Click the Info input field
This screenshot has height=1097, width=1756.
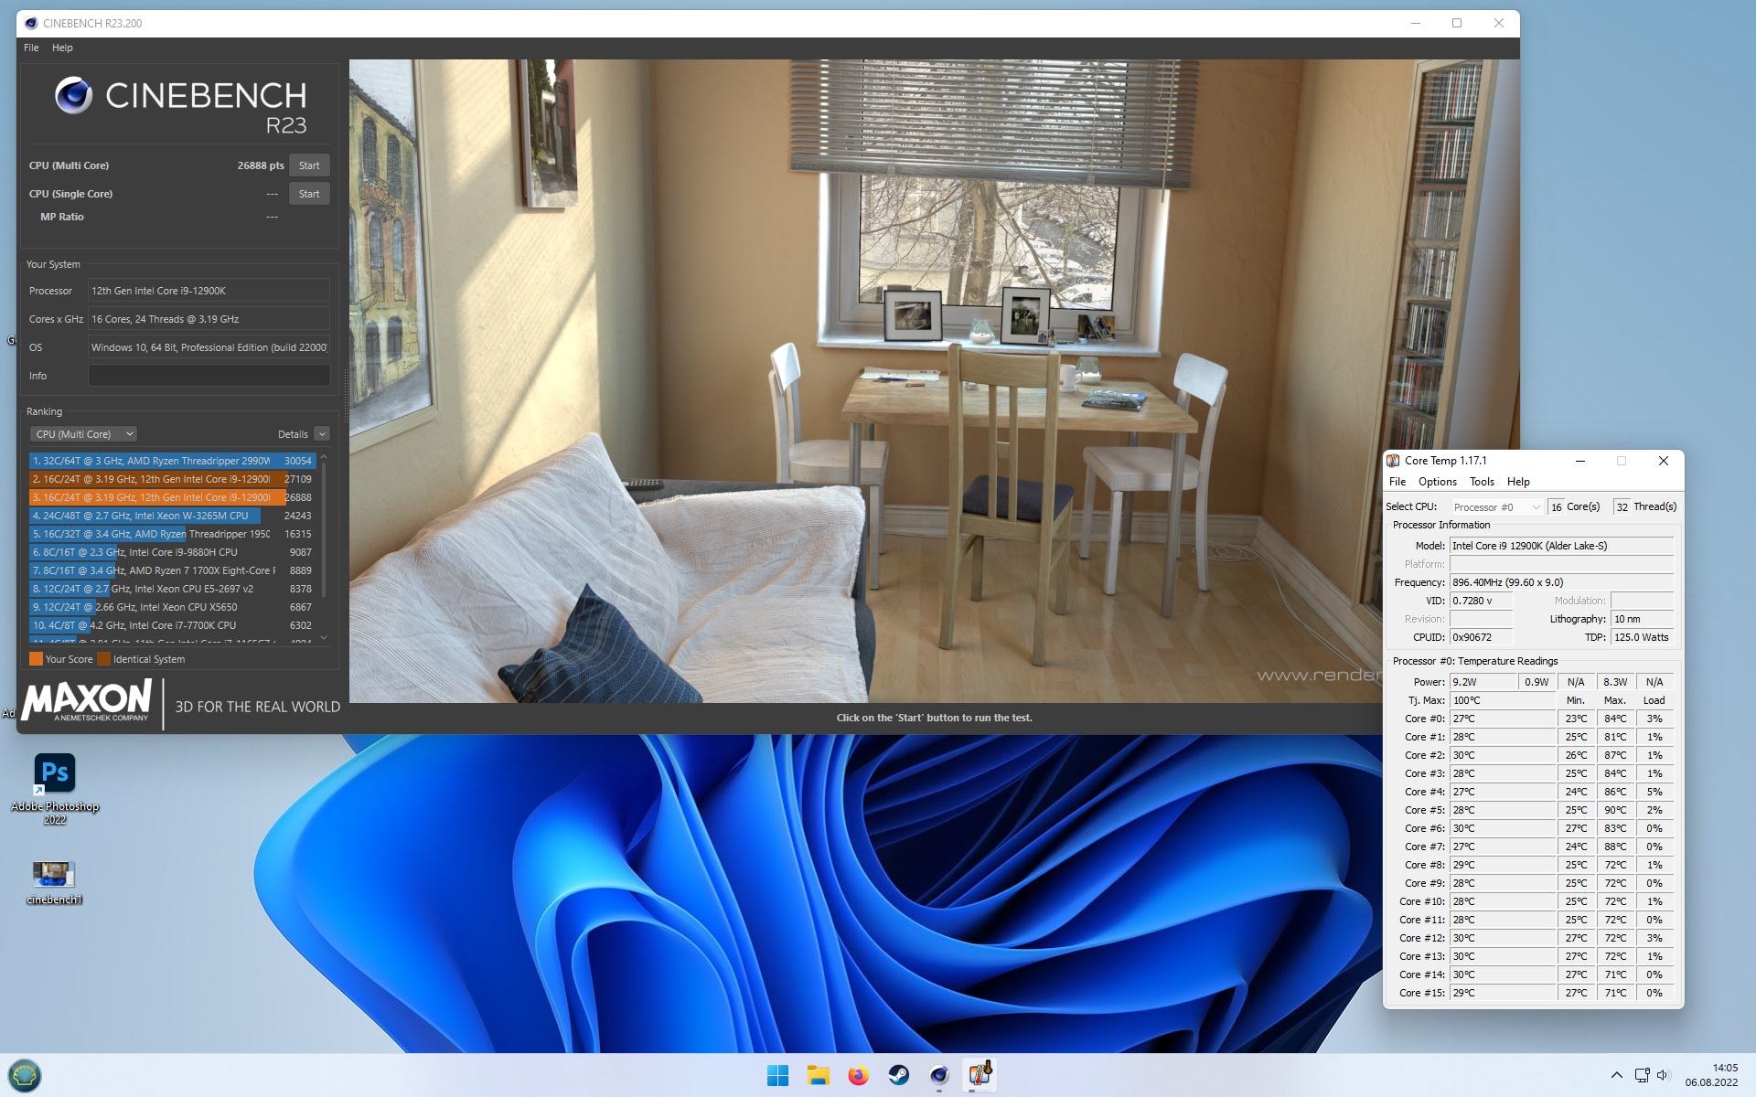coord(209,376)
